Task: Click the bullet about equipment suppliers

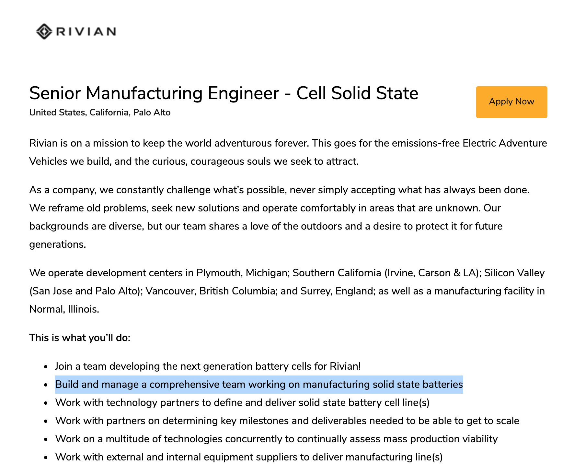Action: coord(248,457)
